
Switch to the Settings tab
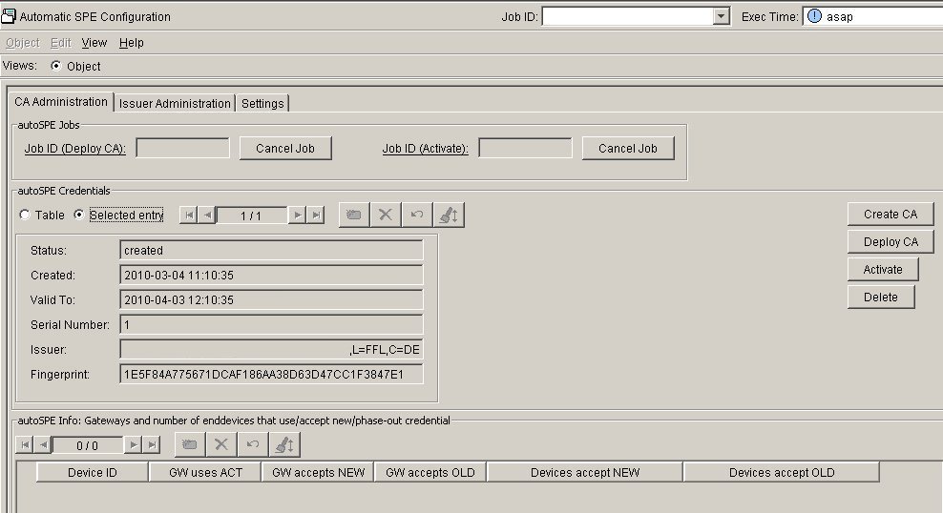(x=262, y=103)
